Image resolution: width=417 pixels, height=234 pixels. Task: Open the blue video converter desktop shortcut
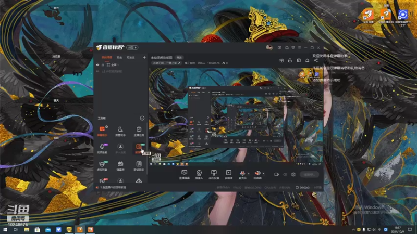pyautogui.click(x=402, y=17)
